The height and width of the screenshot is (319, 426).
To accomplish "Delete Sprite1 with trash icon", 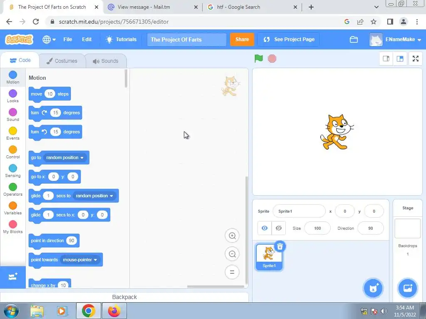I will pos(280,247).
